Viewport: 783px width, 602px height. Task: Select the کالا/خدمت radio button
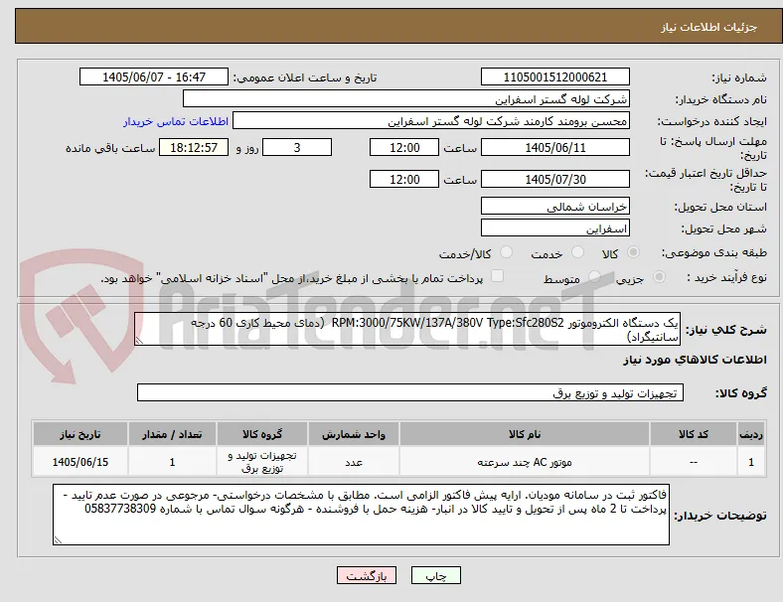click(x=506, y=252)
